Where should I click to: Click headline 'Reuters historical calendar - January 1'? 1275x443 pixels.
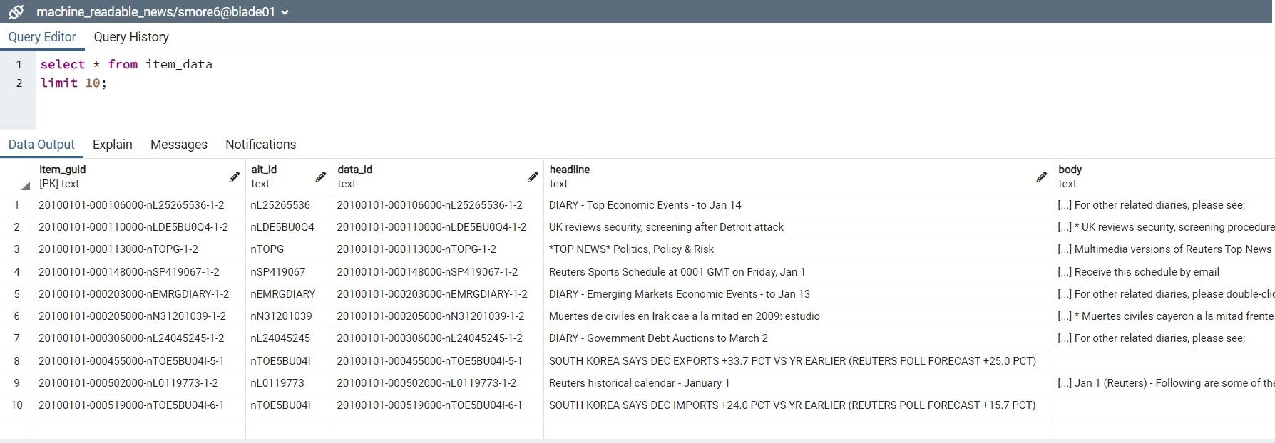tap(798, 383)
